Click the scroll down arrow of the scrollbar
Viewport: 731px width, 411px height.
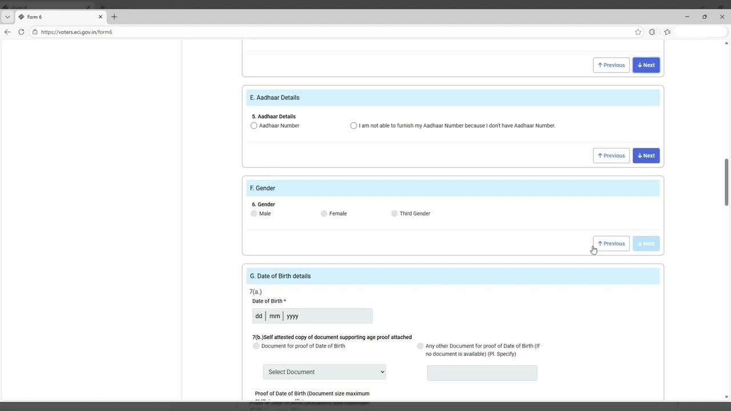726,397
